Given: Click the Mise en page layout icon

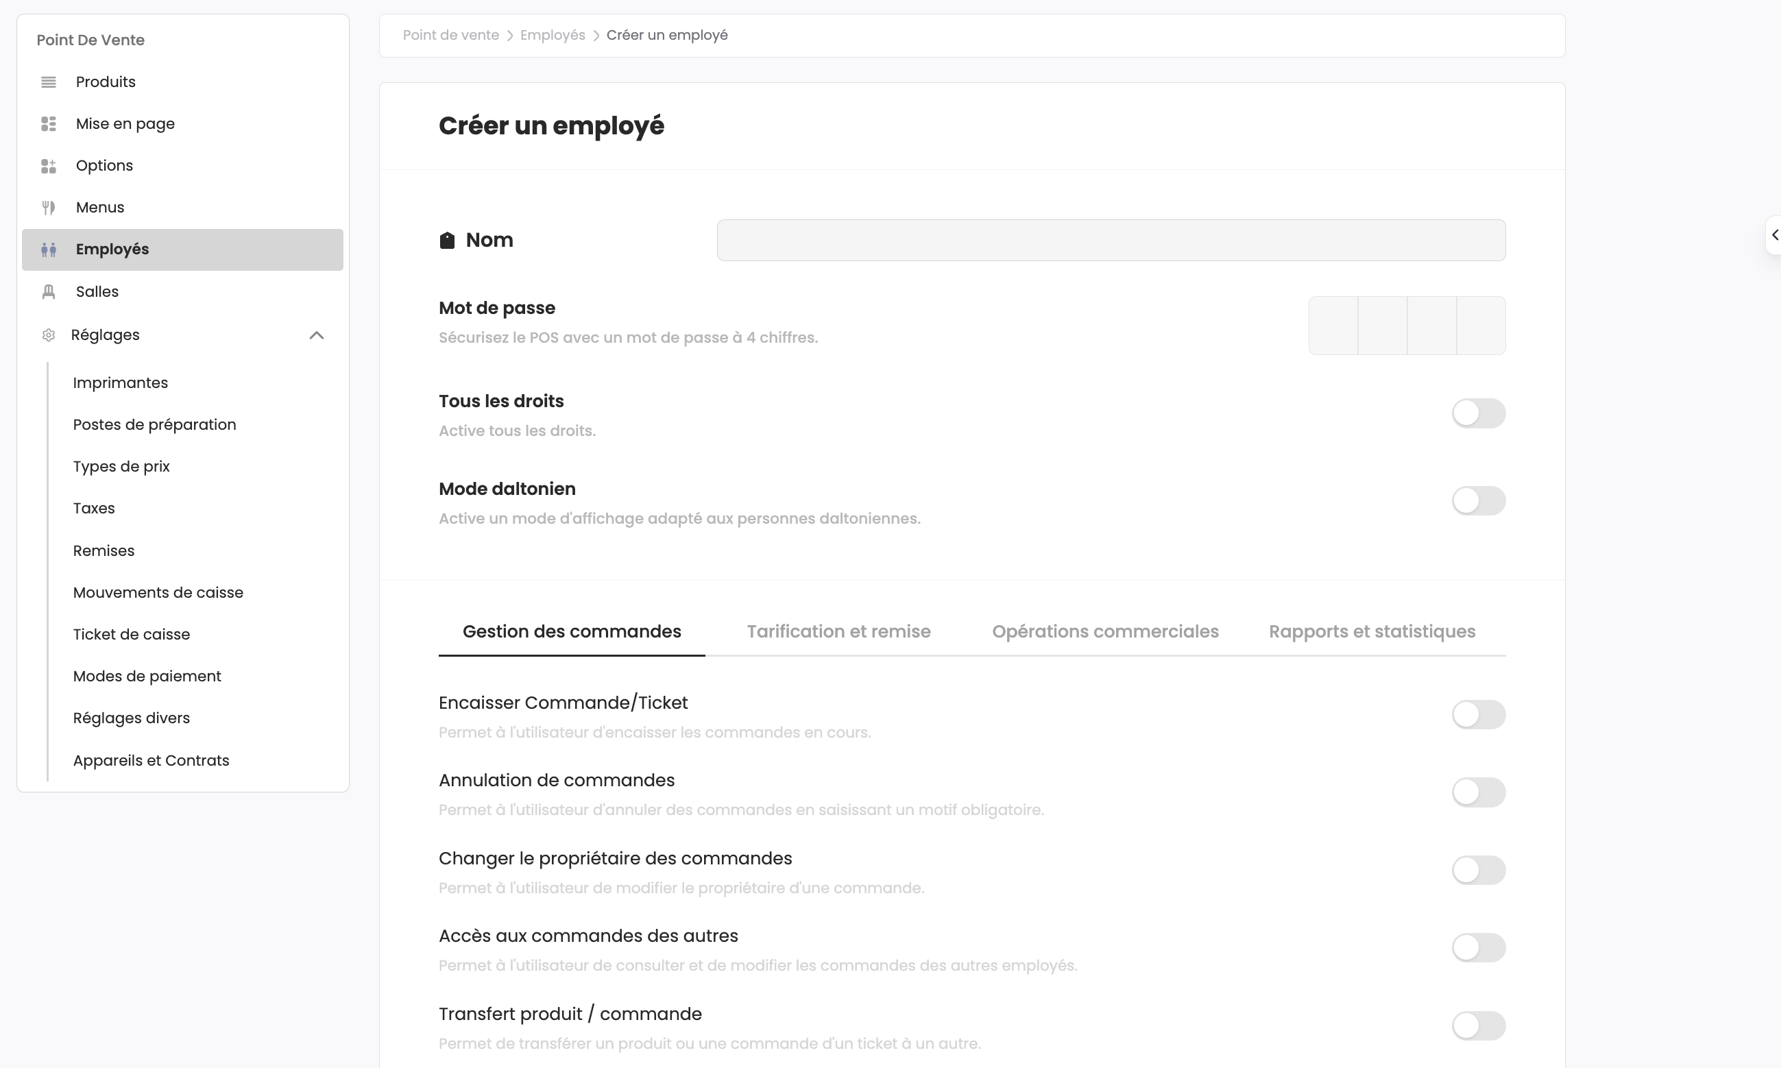Looking at the screenshot, I should [x=48, y=124].
